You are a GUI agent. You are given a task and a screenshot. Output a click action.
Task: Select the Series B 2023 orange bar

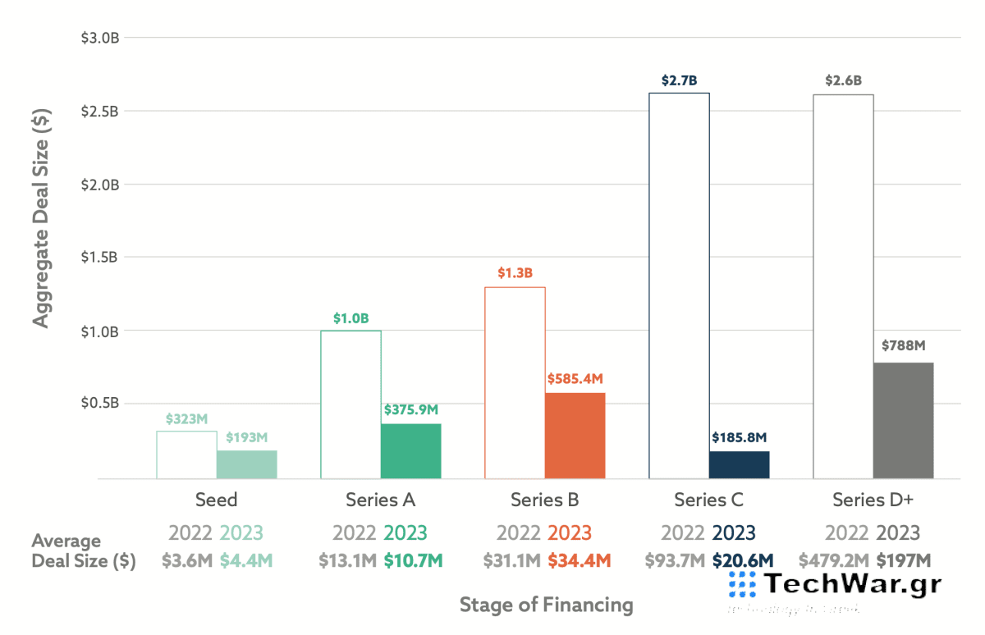[575, 436]
